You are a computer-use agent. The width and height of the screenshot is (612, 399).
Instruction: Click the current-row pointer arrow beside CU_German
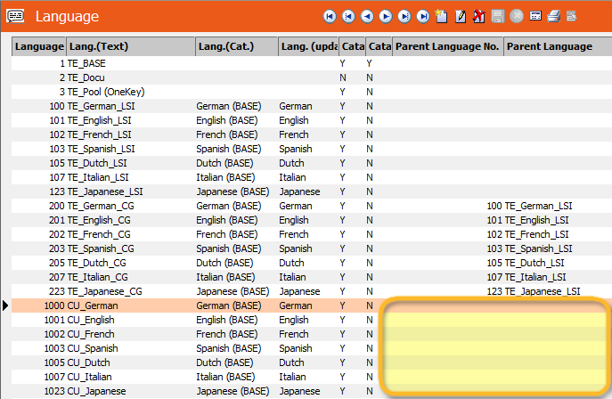5,305
